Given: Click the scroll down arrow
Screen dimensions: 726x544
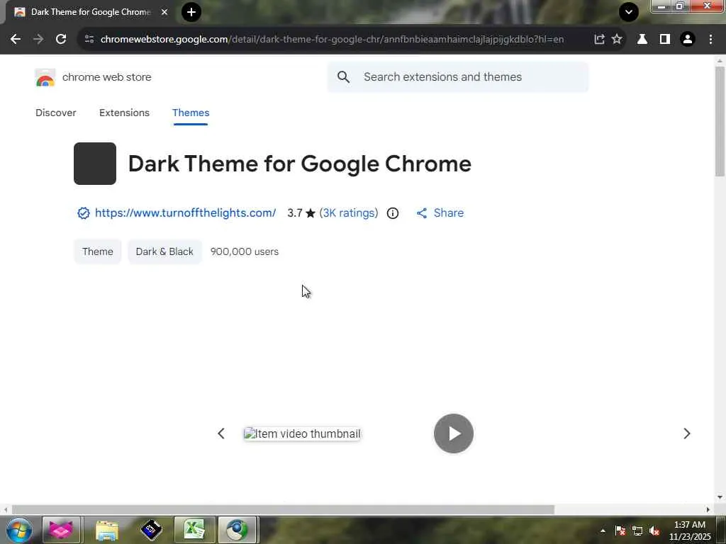Looking at the screenshot, I should tap(720, 497).
